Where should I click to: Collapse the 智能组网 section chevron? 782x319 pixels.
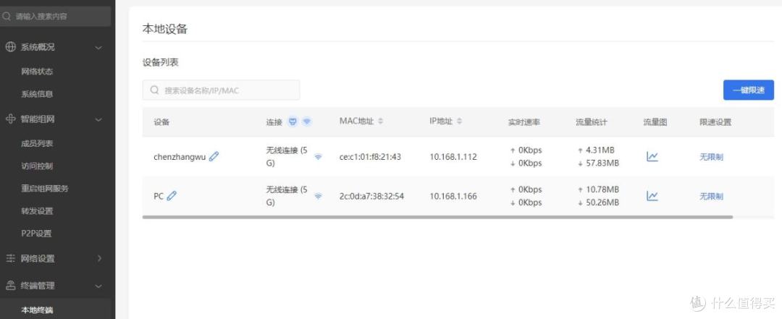tap(98, 119)
